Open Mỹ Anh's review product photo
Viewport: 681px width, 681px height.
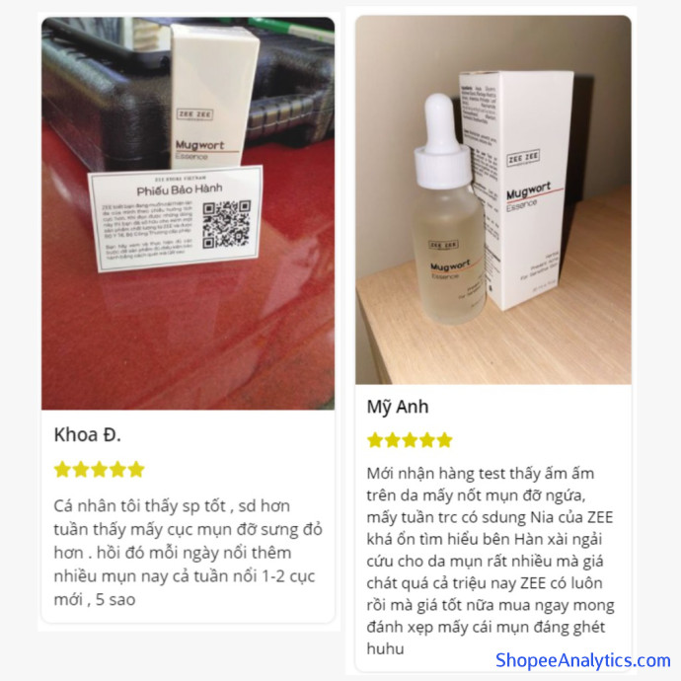coord(492,199)
